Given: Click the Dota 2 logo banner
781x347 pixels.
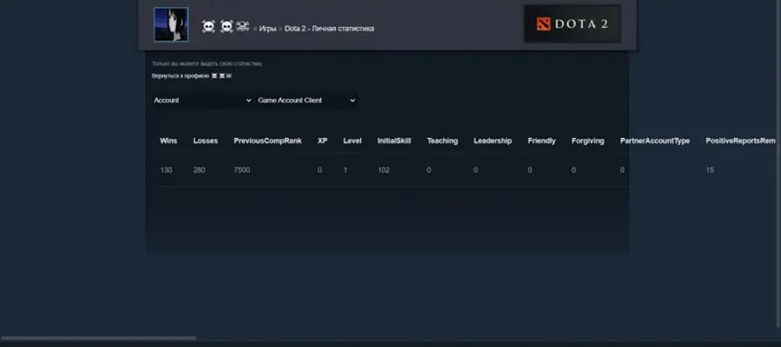Looking at the screenshot, I should click(x=573, y=24).
